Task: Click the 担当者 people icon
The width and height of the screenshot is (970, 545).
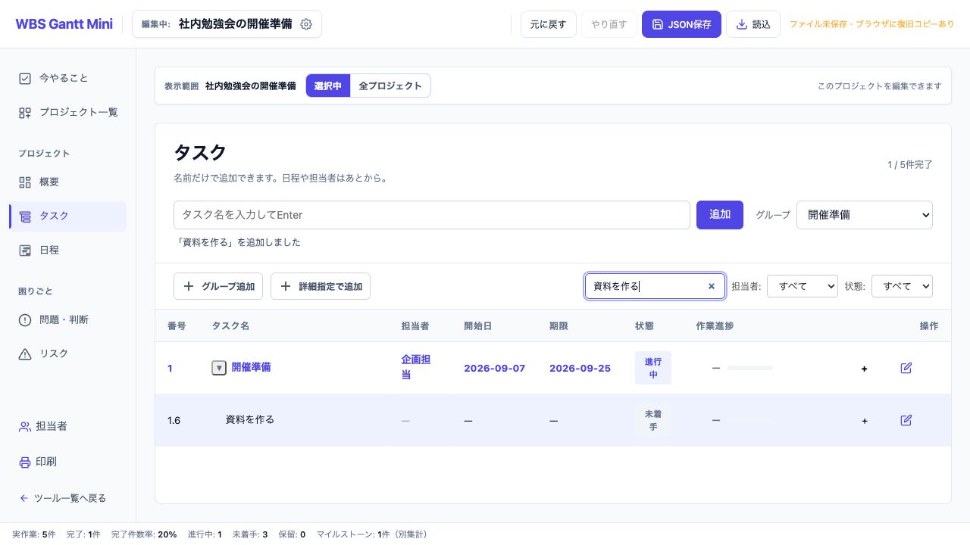Action: tap(25, 426)
